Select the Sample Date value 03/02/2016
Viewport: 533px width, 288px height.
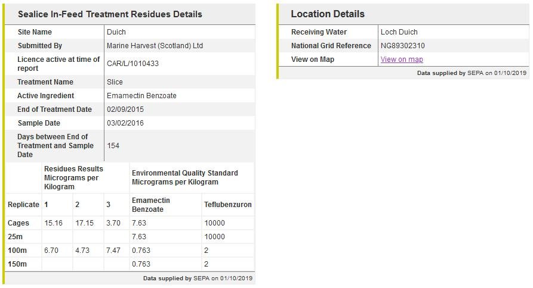125,123
